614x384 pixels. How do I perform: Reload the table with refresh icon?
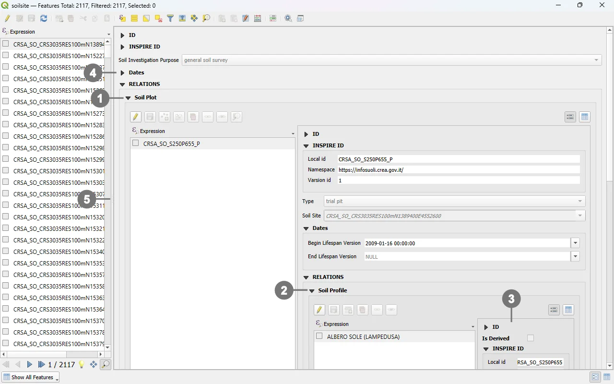[44, 18]
